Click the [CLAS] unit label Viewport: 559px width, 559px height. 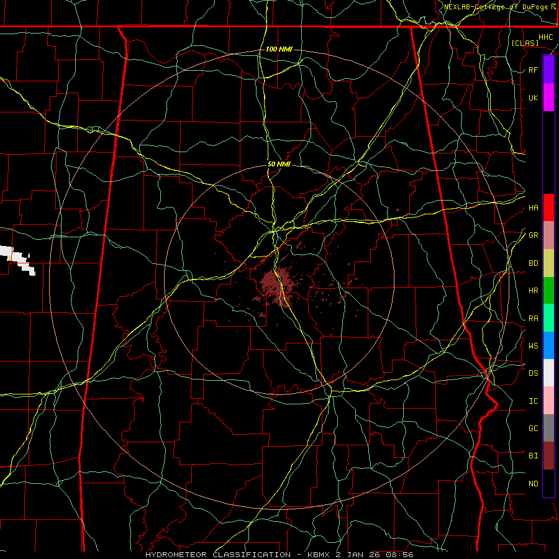pos(524,43)
